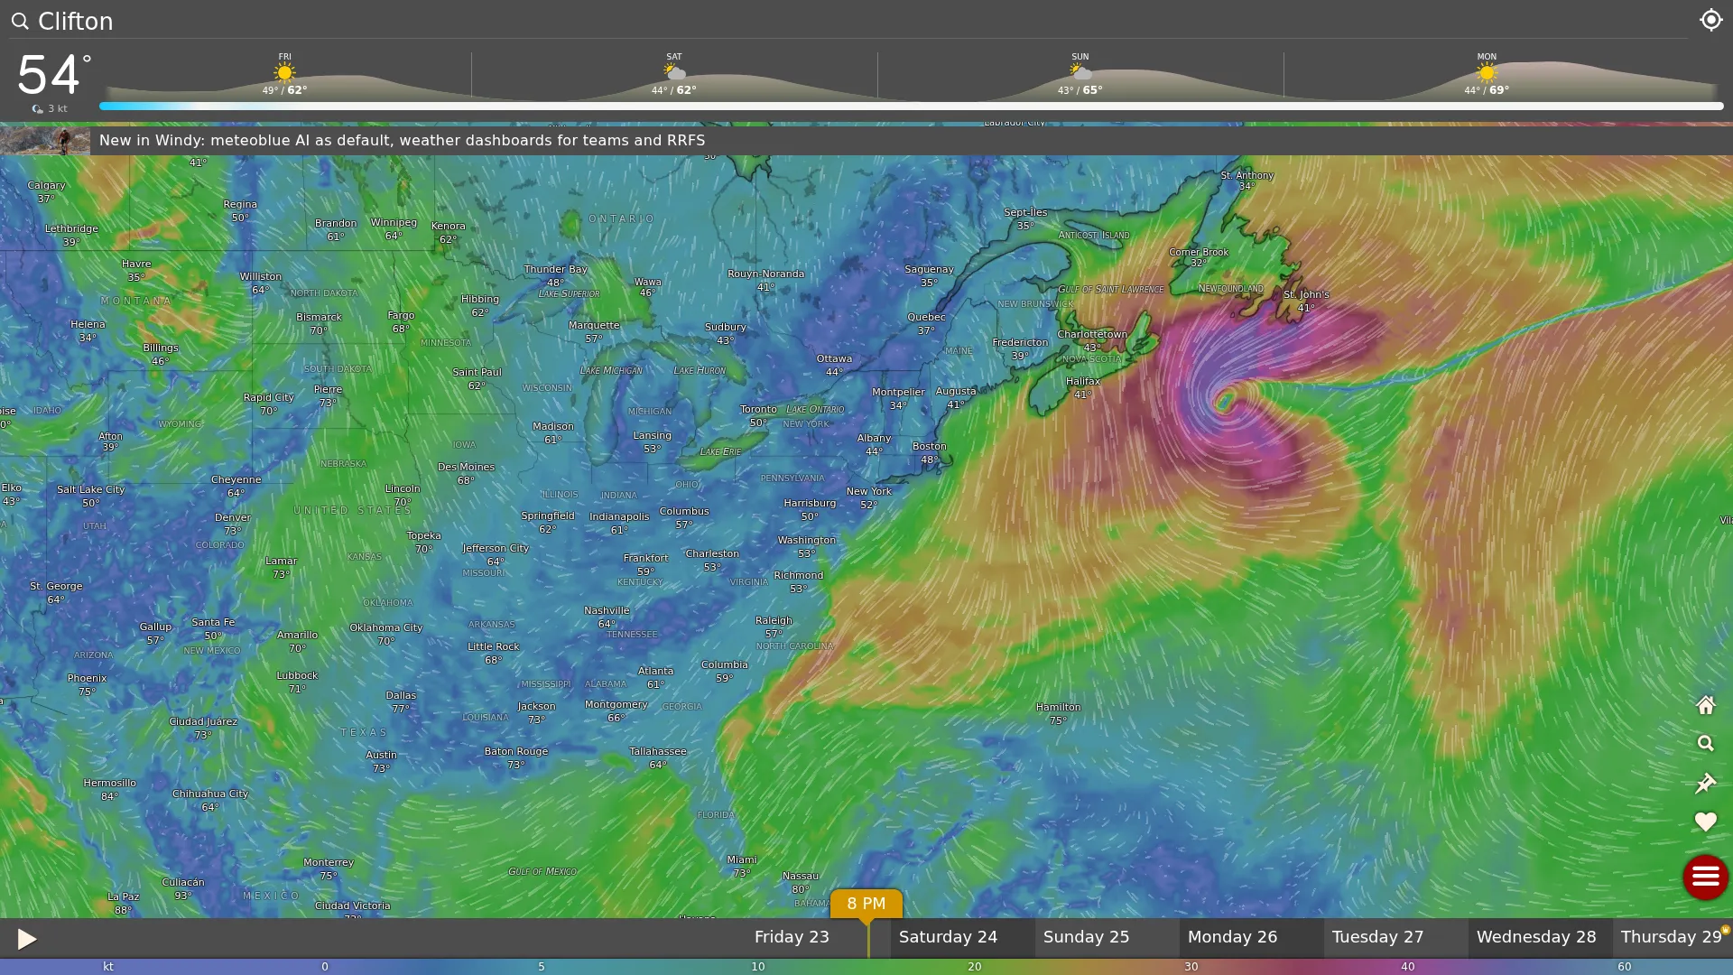The height and width of the screenshot is (975, 1733).
Task: Click the pin location icon
Action: pyautogui.click(x=1705, y=784)
